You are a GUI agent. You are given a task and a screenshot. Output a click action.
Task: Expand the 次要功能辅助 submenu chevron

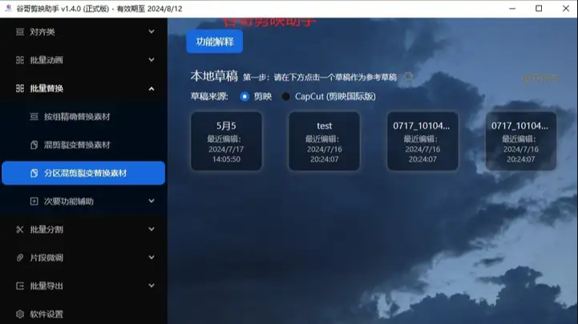point(152,202)
